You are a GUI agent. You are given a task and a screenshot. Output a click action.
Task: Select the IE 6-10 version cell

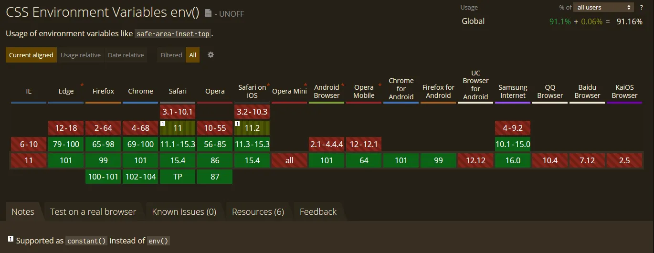point(29,144)
